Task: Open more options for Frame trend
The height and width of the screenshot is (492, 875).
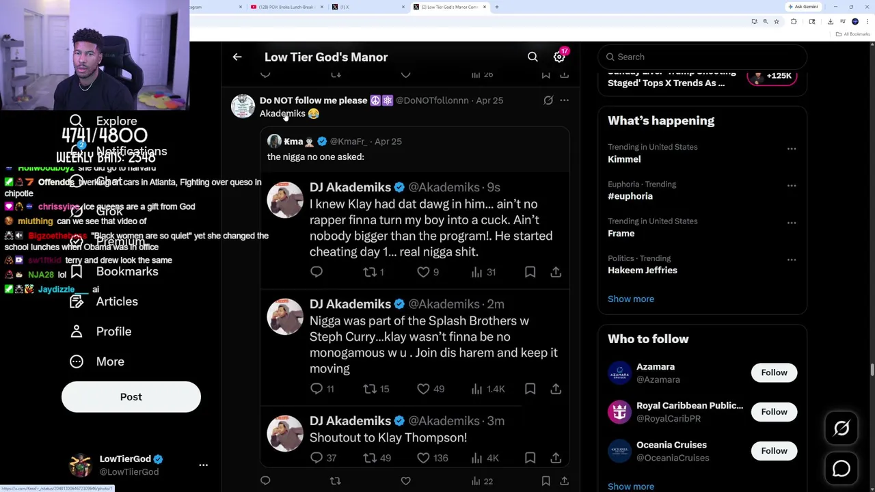Action: click(792, 222)
